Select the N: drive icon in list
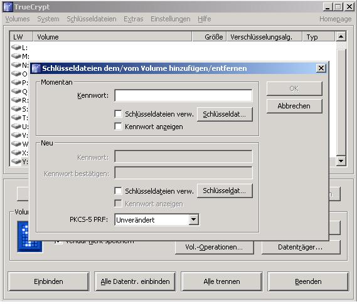This screenshot has width=357, height=304. (x=16, y=65)
